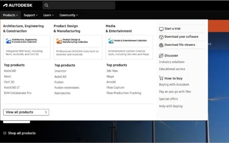The image size is (229, 143).
Task: Open Educational access link
Action: (x=172, y=69)
